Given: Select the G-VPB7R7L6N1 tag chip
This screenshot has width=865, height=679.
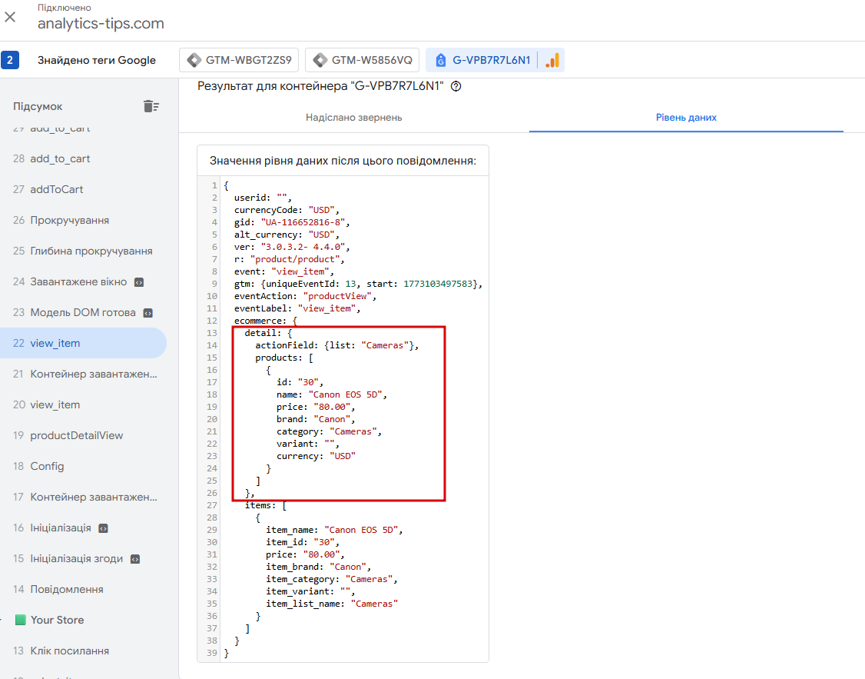Looking at the screenshot, I should (482, 60).
